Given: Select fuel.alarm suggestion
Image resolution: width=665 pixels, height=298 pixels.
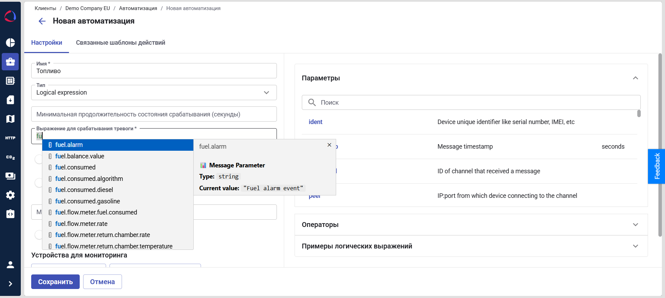Looking at the screenshot, I should point(118,145).
